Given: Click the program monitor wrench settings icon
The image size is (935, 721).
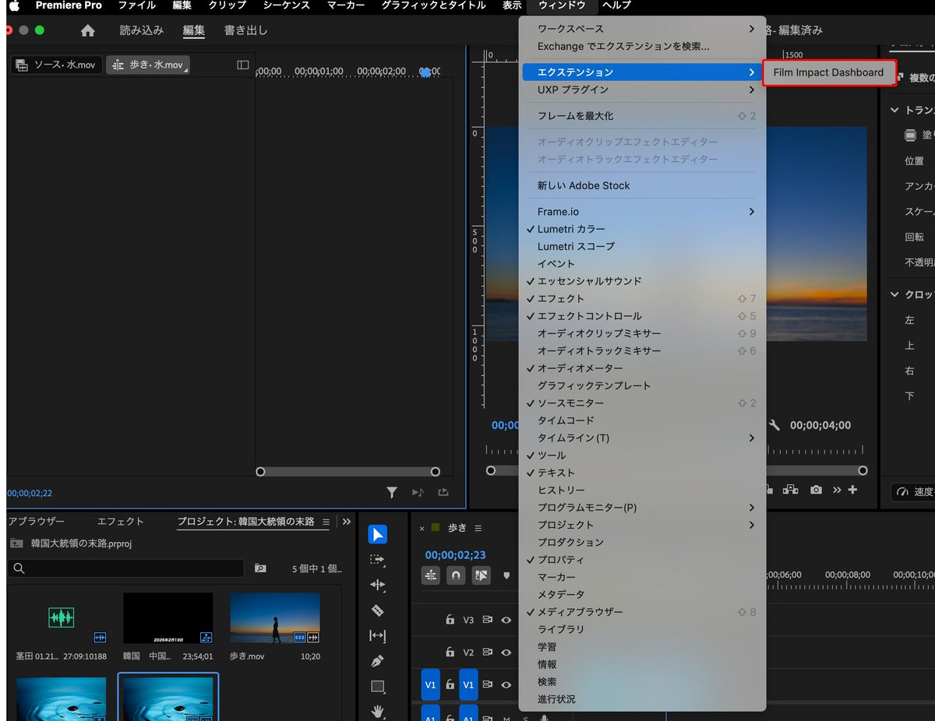Looking at the screenshot, I should pyautogui.click(x=774, y=425).
